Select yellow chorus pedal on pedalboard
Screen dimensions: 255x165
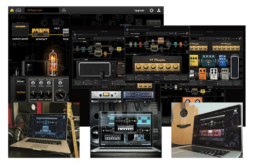click(x=194, y=60)
